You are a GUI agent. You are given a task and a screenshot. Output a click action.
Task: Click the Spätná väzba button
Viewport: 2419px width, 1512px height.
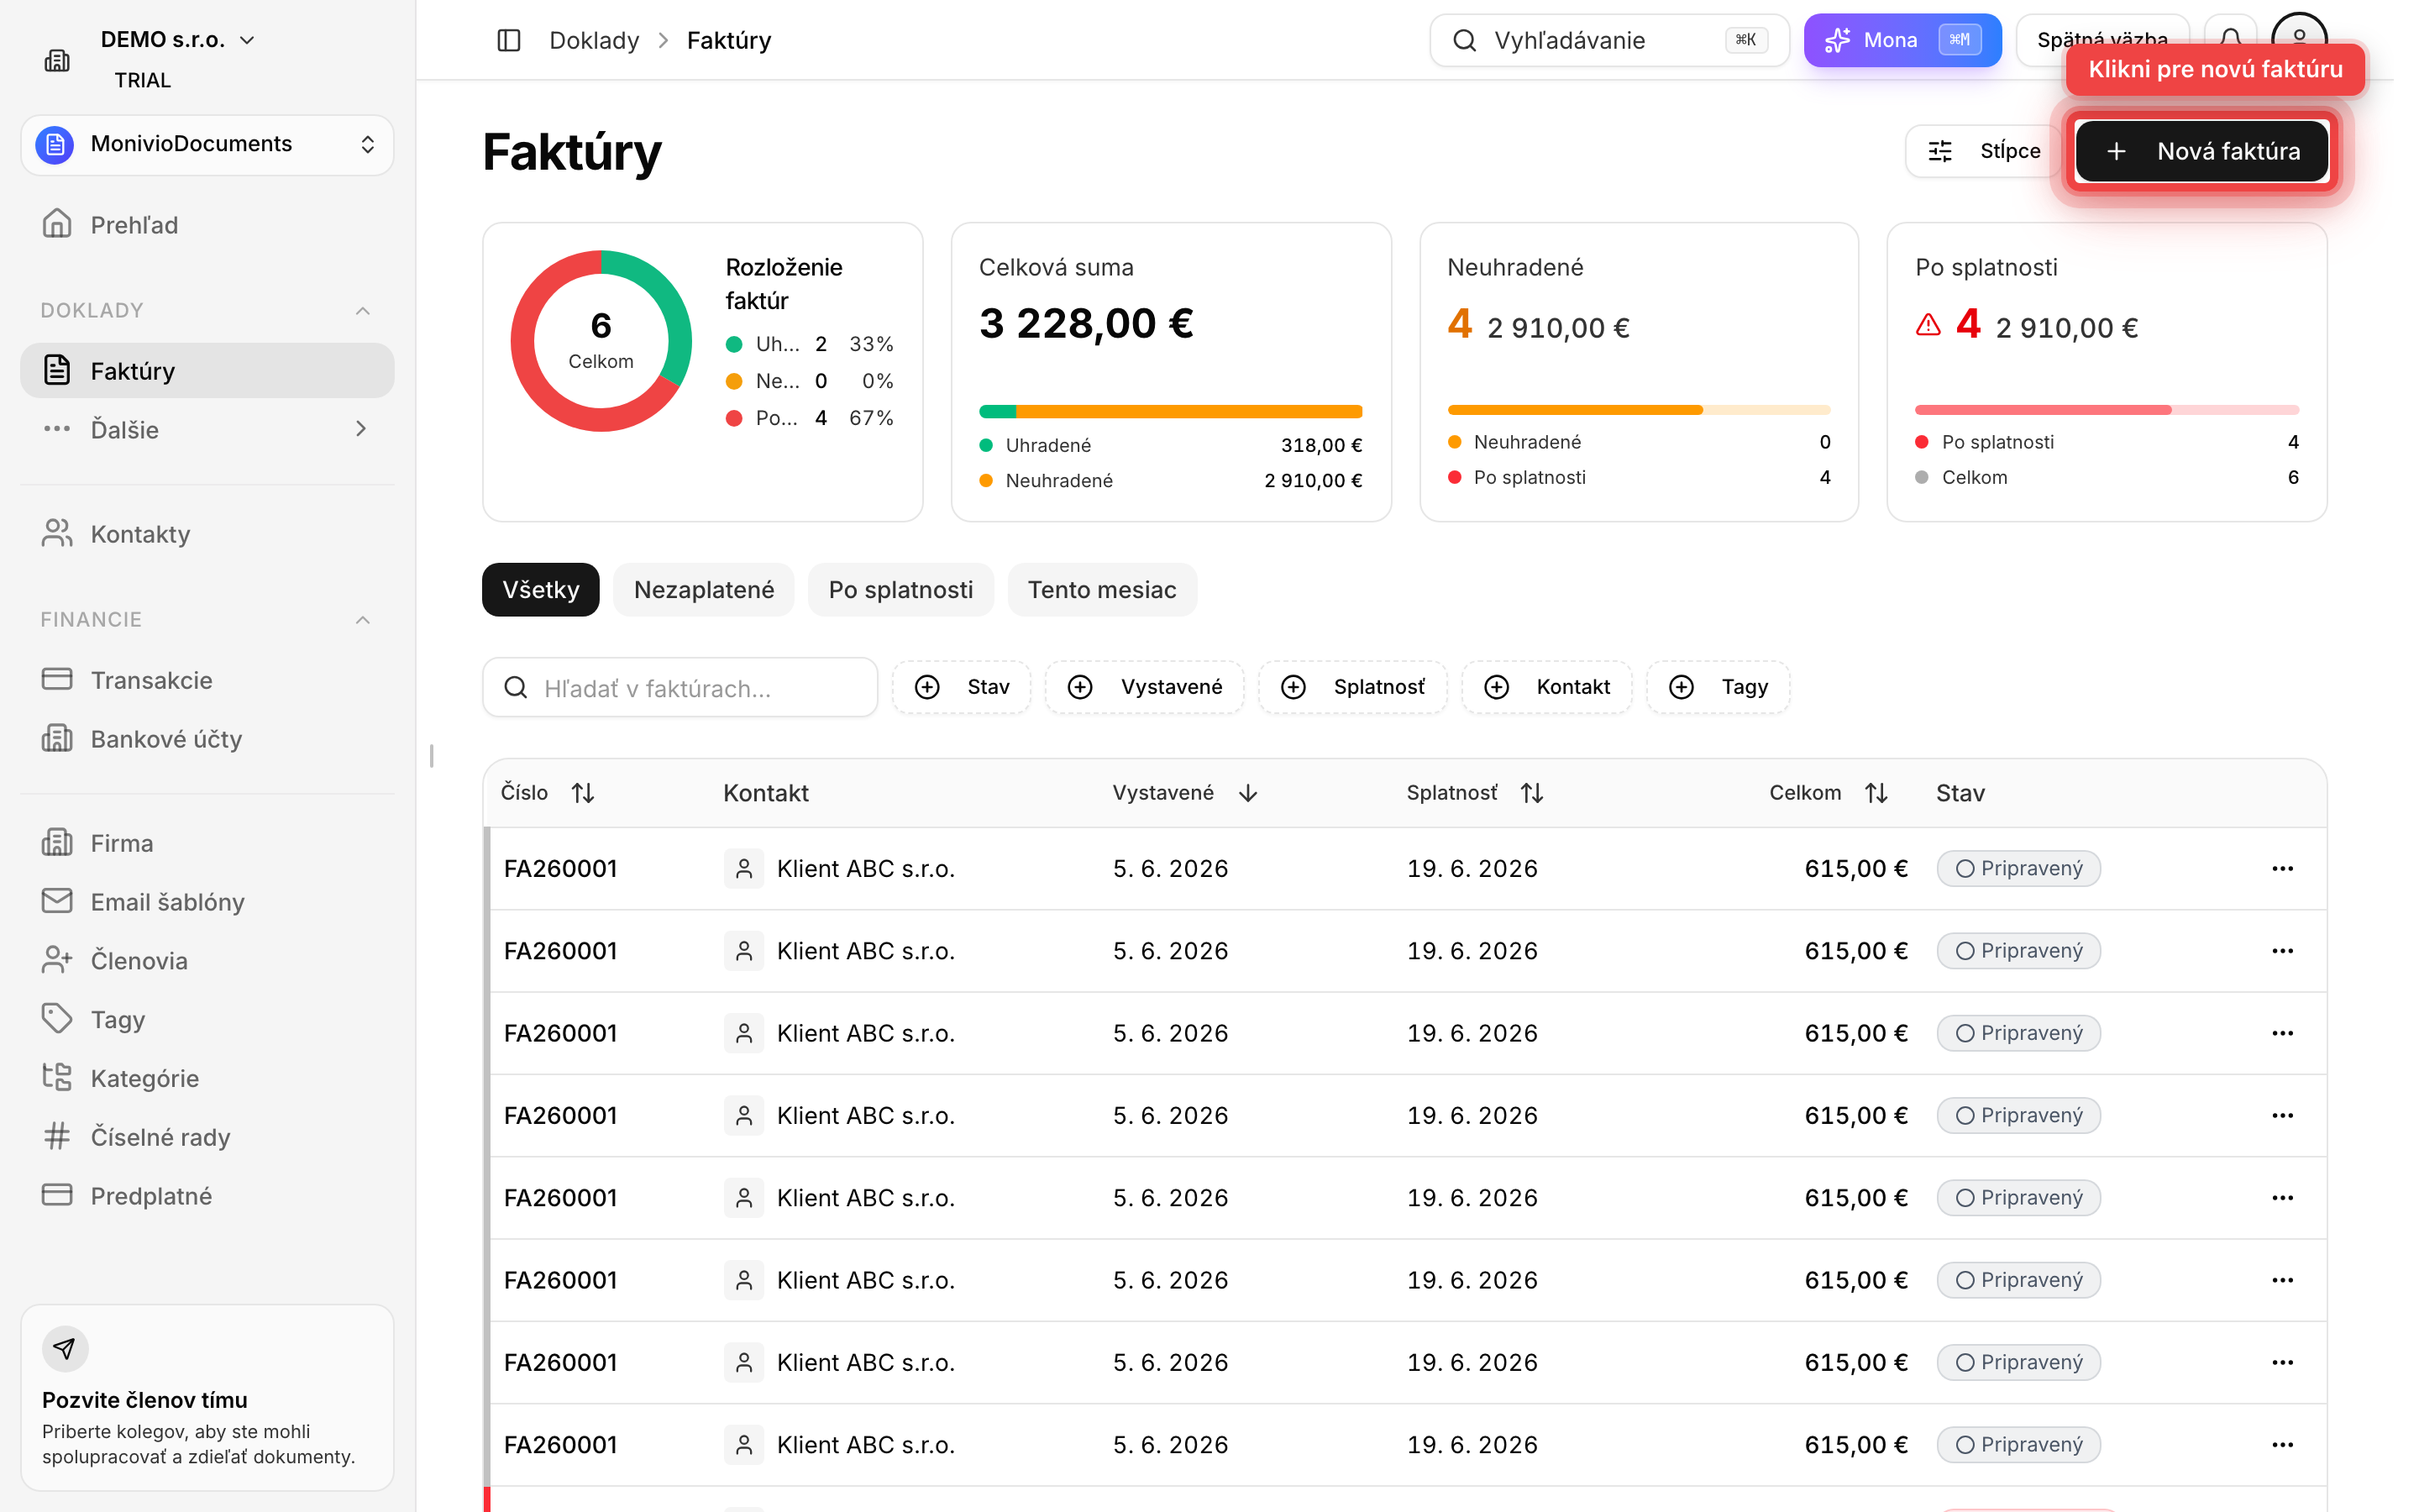pos(2102,40)
